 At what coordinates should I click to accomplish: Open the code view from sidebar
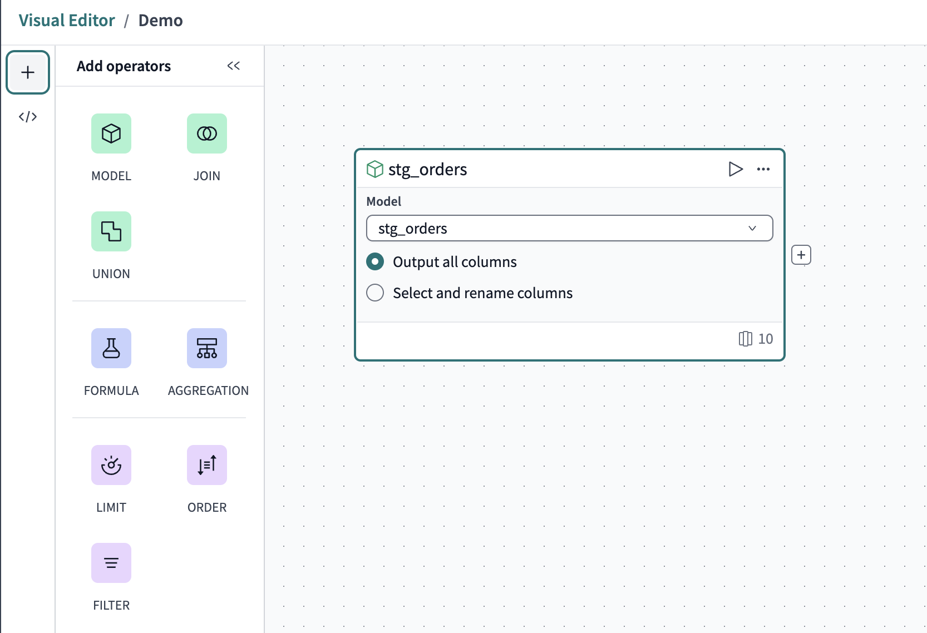(x=28, y=117)
